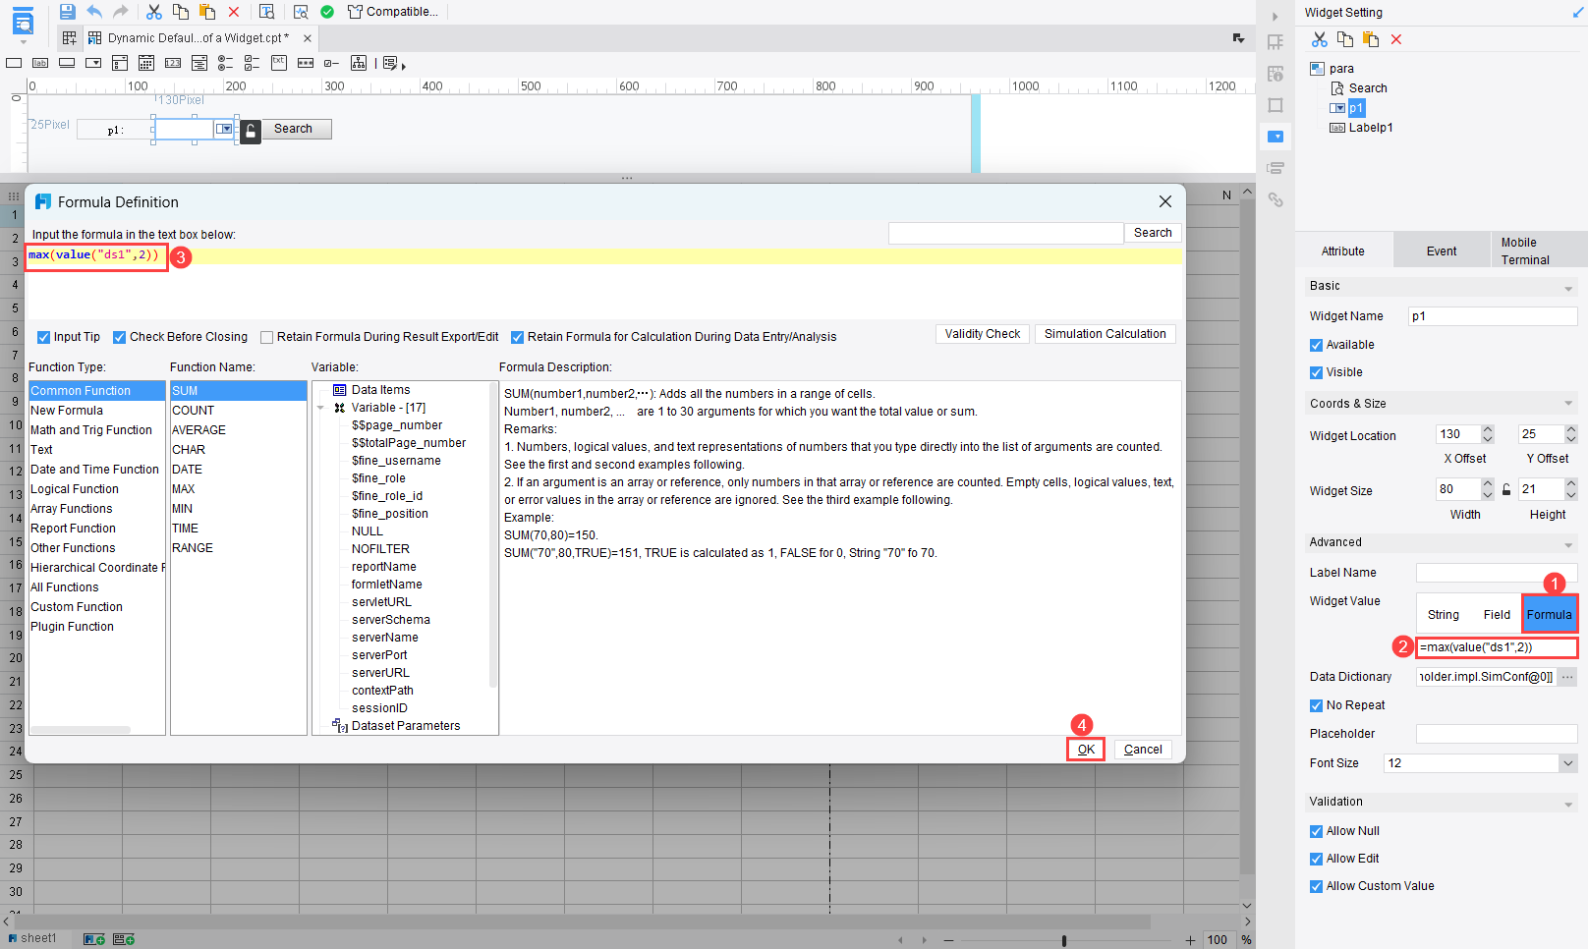Open the hyperlink chain icon in the right sidebar
The height and width of the screenshot is (949, 1588).
click(x=1276, y=199)
